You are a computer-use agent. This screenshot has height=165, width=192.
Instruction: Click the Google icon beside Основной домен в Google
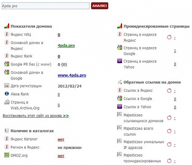pos(7,72)
